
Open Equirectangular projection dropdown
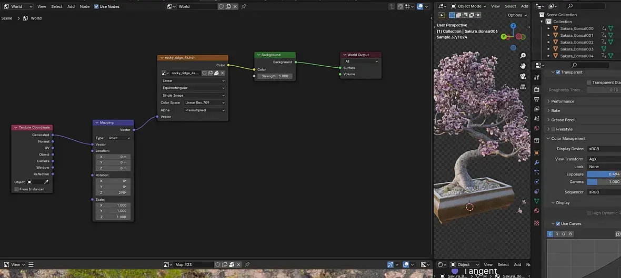(193, 88)
